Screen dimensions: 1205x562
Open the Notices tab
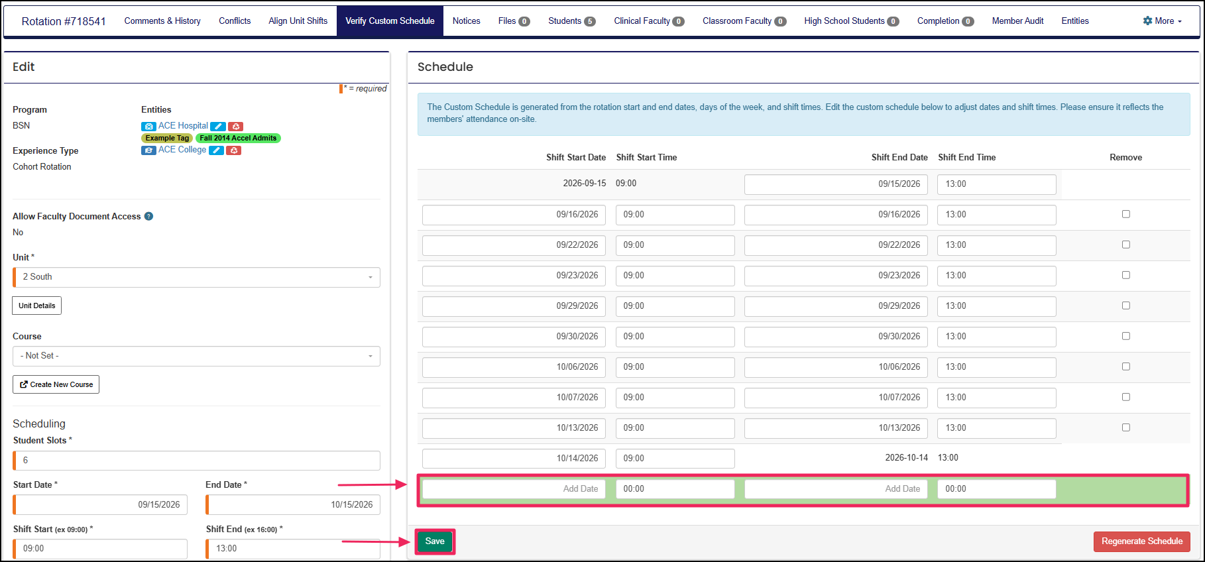pos(467,21)
